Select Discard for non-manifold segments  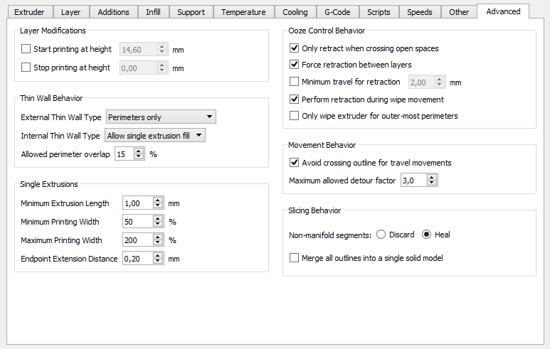(x=381, y=235)
